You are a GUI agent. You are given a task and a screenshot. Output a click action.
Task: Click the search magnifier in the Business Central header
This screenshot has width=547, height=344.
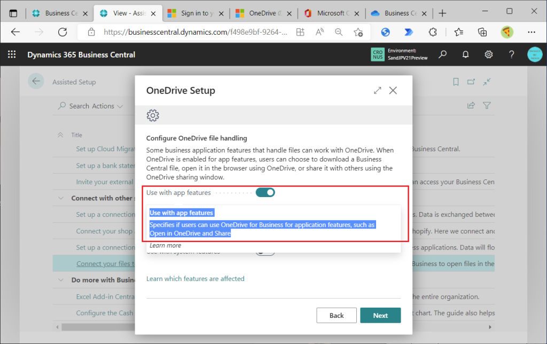443,54
